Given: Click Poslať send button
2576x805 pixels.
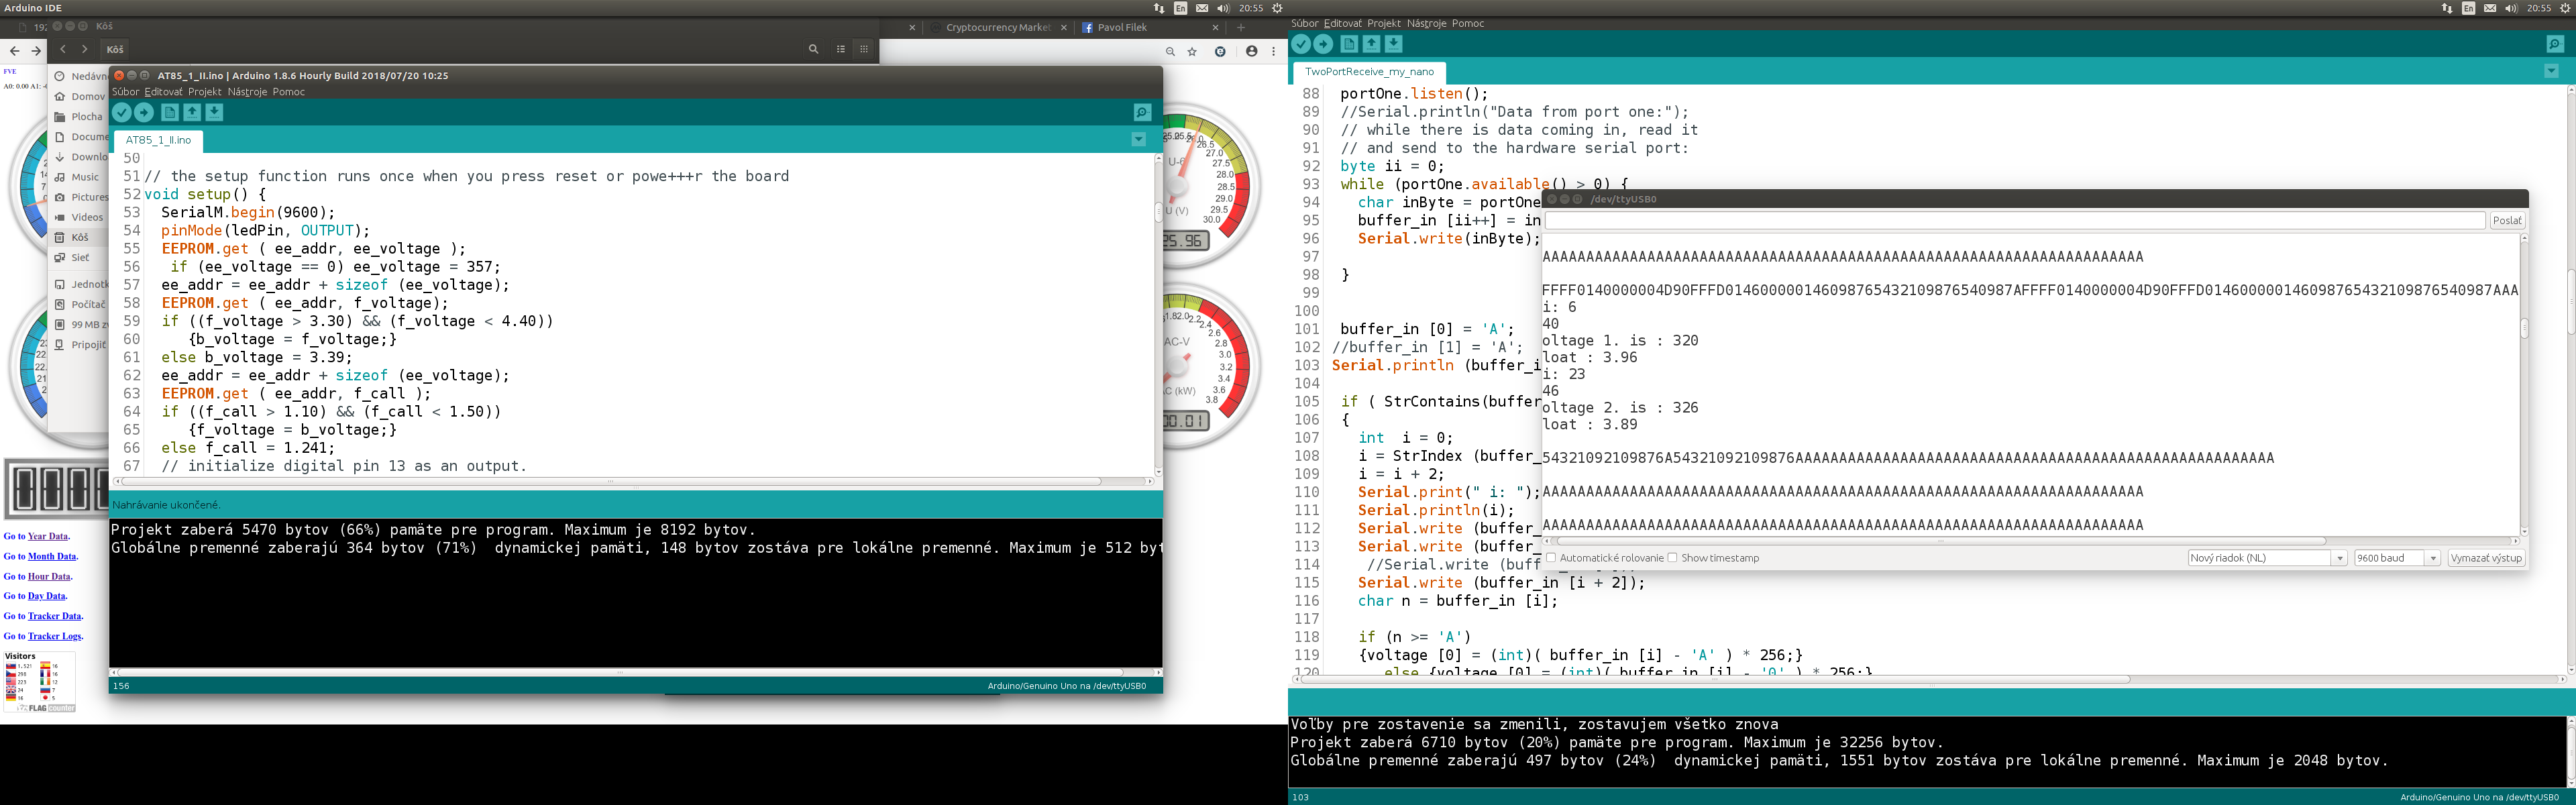Looking at the screenshot, I should pos(2506,221).
